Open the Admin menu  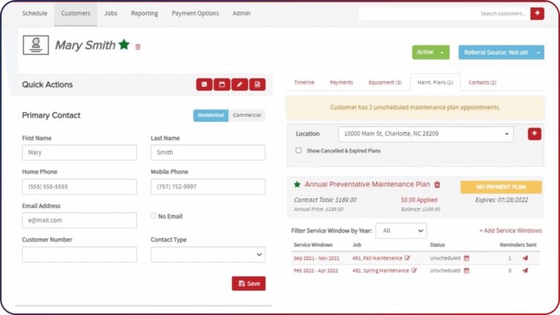coord(241,13)
